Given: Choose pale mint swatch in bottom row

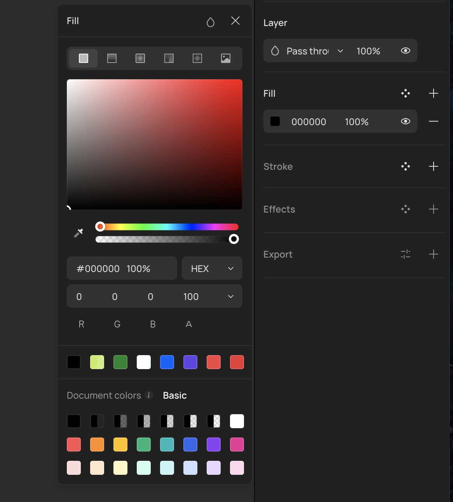Looking at the screenshot, I should click(x=144, y=468).
